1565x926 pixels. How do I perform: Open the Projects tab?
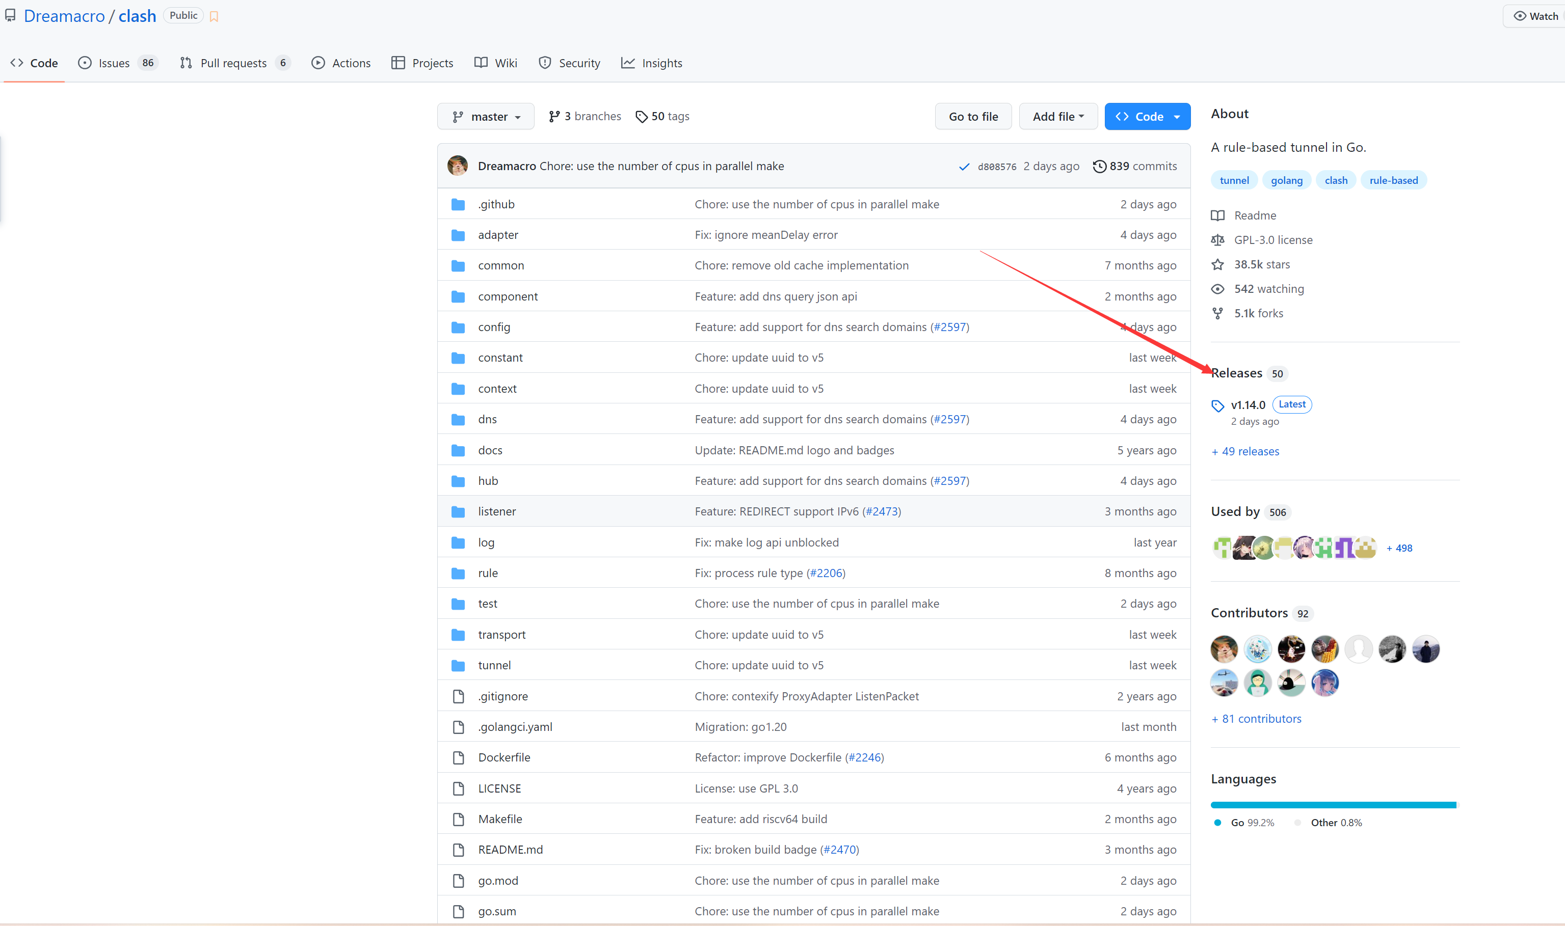(422, 63)
